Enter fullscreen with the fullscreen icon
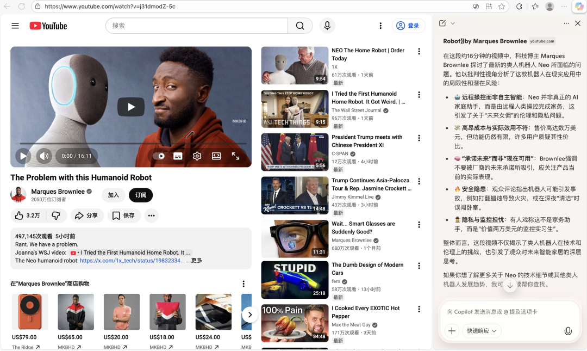 click(x=236, y=156)
